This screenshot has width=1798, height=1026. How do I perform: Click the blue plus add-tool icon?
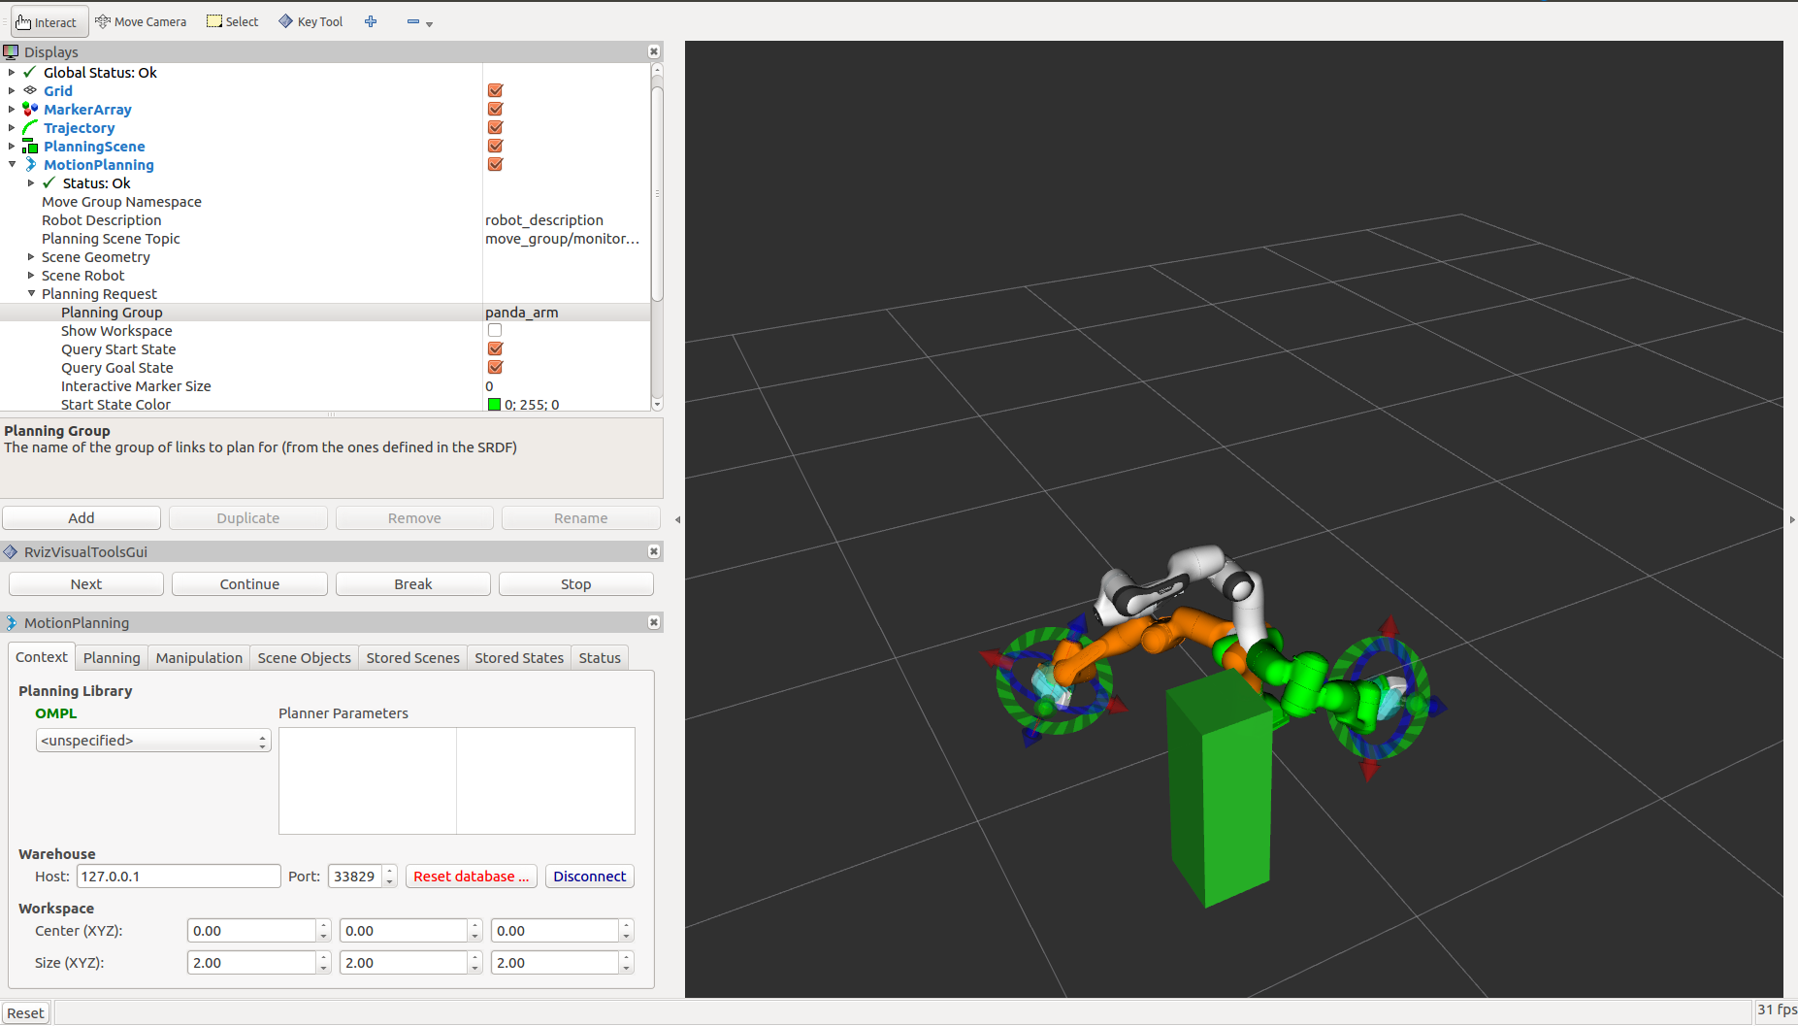pos(371,21)
